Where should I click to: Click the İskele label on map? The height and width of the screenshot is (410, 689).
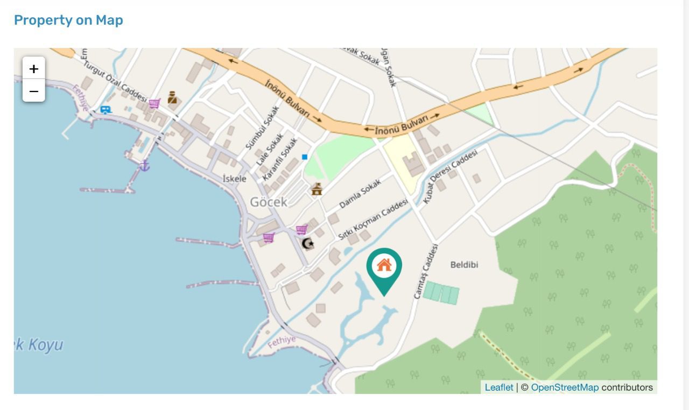[234, 179]
